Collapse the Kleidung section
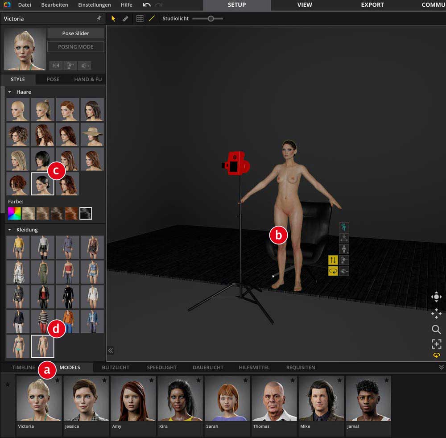The width and height of the screenshot is (446, 438). click(9, 230)
